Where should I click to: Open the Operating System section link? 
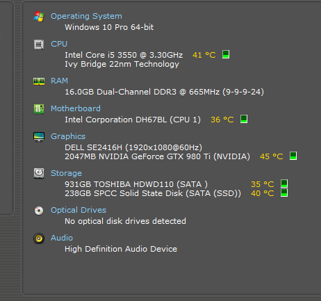click(86, 16)
